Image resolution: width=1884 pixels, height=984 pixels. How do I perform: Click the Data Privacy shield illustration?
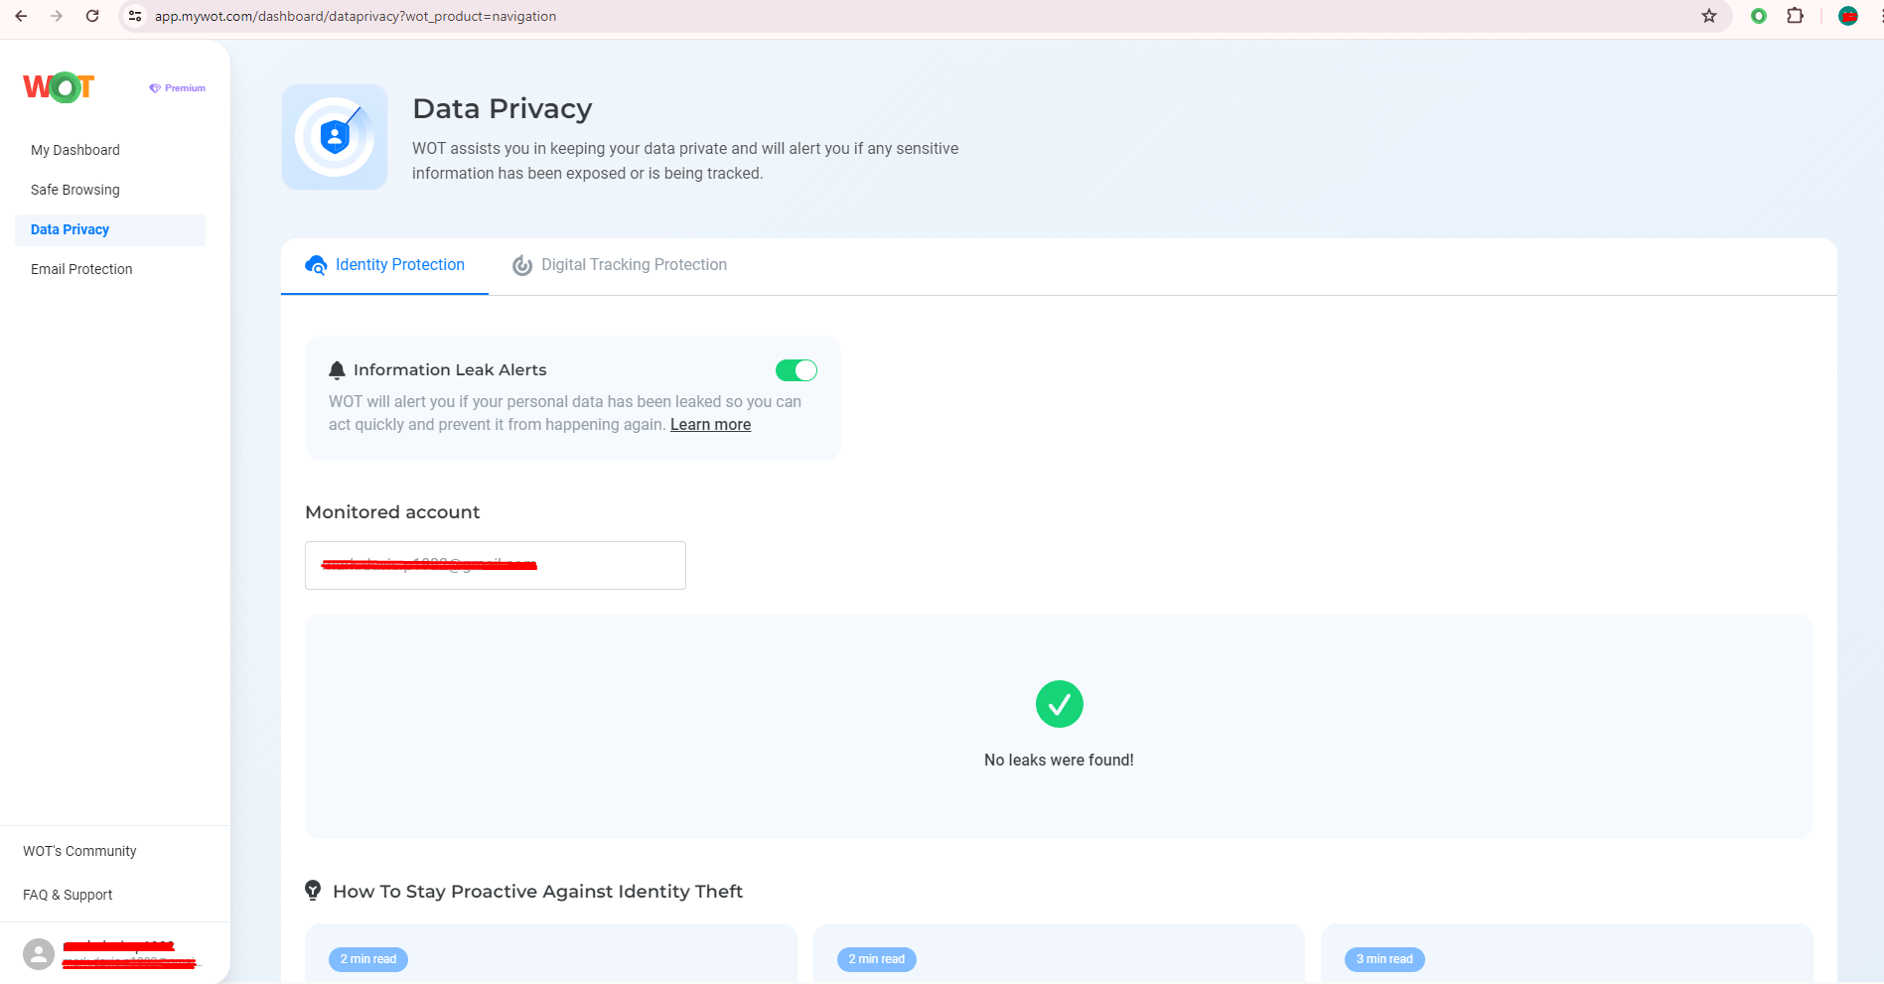coord(335,137)
